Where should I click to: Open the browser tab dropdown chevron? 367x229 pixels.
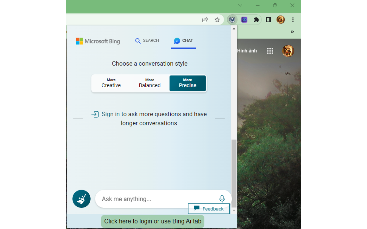point(240,5)
